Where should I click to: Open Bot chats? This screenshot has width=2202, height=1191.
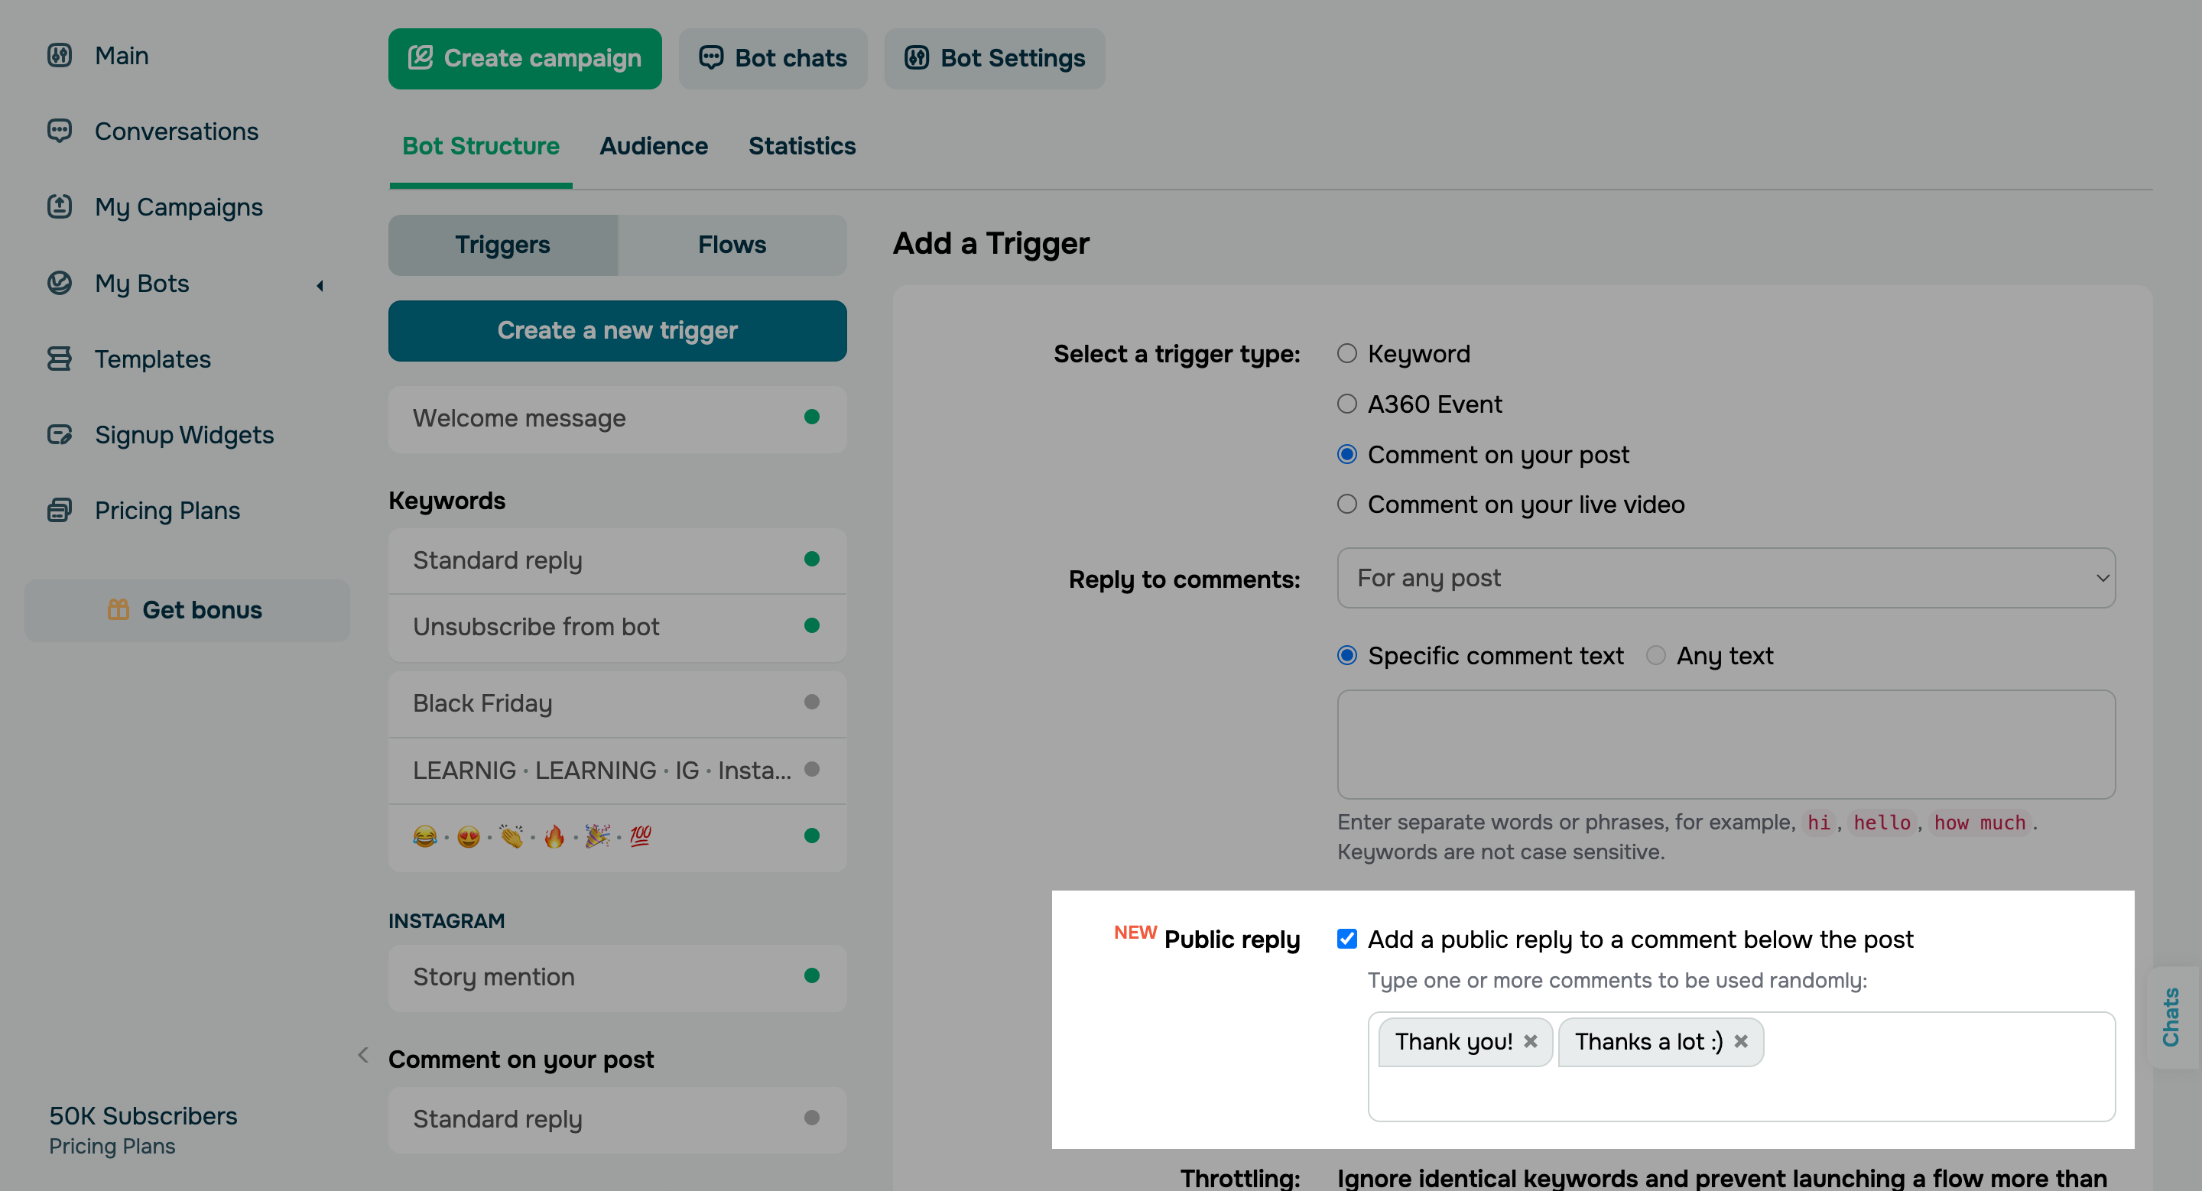tap(773, 58)
